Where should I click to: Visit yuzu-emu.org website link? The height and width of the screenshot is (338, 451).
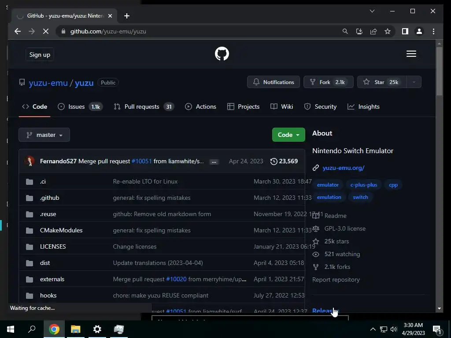point(344,168)
